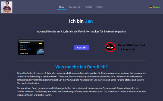Click the Kontakt button
Image resolution: width=163 pixels, height=101 pixels.
tap(81, 47)
